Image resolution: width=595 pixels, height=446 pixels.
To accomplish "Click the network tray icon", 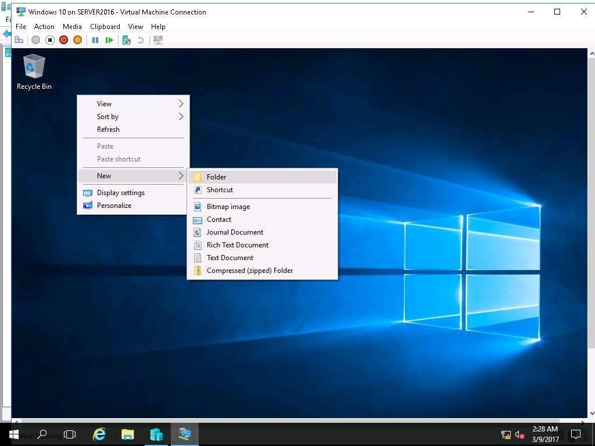I will [x=506, y=434].
